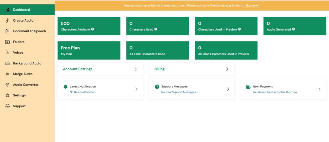Viewport: 329px width, 142px height.
Task: Expand the Next Payment card arrow
Action: coord(319,89)
